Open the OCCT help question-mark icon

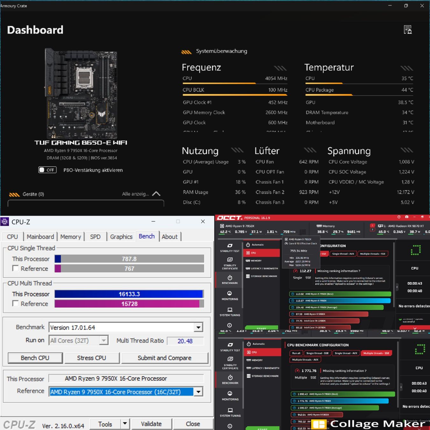pos(399,217)
